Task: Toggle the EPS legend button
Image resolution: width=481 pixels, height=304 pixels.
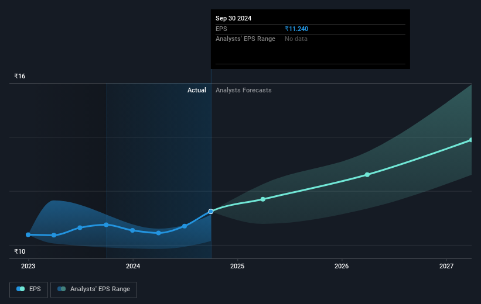Action: pyautogui.click(x=29, y=289)
